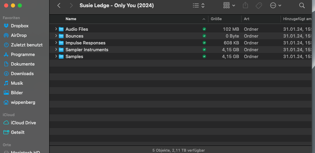
Task: Select Programme in the sidebar
Action: coord(23,54)
